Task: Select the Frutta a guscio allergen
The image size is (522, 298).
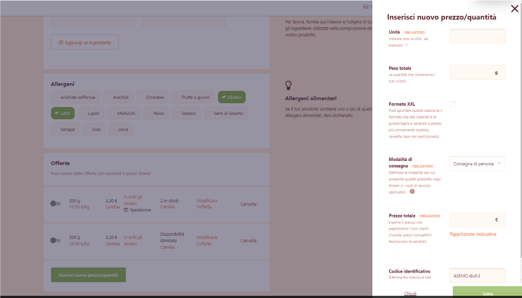Action: (193, 97)
